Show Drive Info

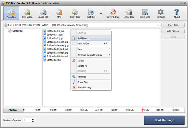tap(145, 13)
